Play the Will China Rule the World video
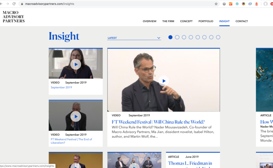Viewport: 273px width, 168px height. coord(163,81)
